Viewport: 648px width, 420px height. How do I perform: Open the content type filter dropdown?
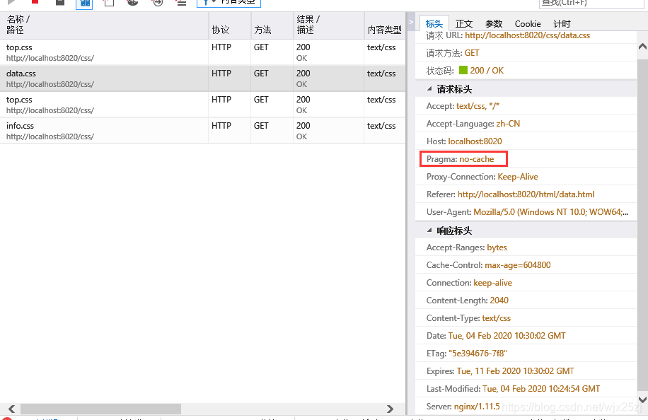click(x=228, y=3)
